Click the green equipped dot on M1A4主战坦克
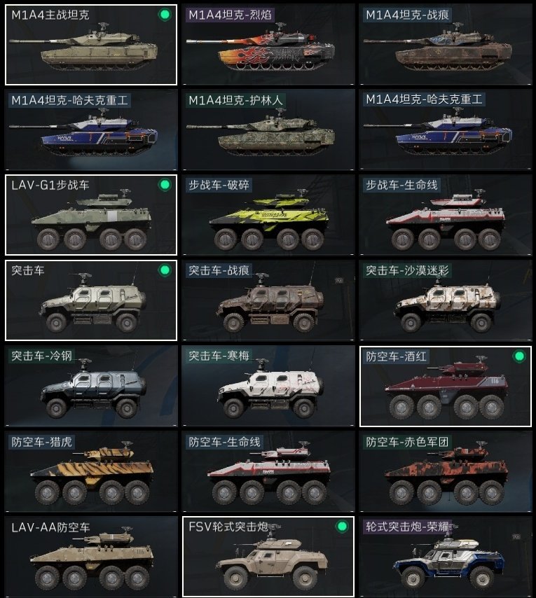The image size is (536, 598). 165,15
